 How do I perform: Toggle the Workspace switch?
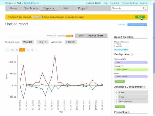point(65,36)
